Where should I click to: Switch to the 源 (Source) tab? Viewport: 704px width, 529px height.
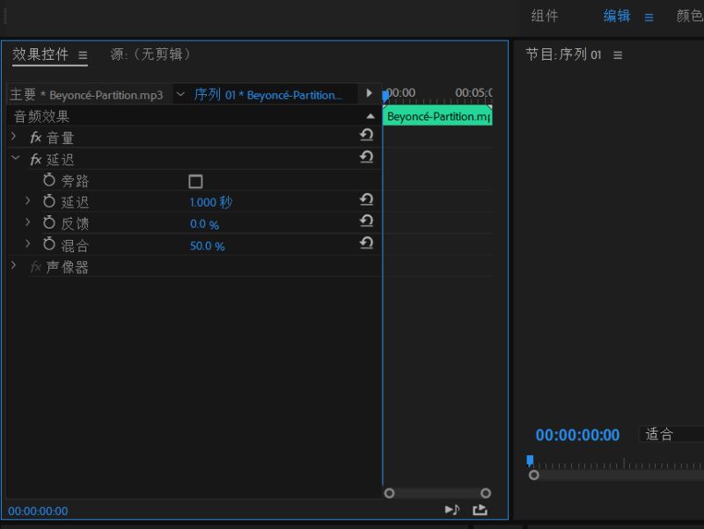point(150,54)
